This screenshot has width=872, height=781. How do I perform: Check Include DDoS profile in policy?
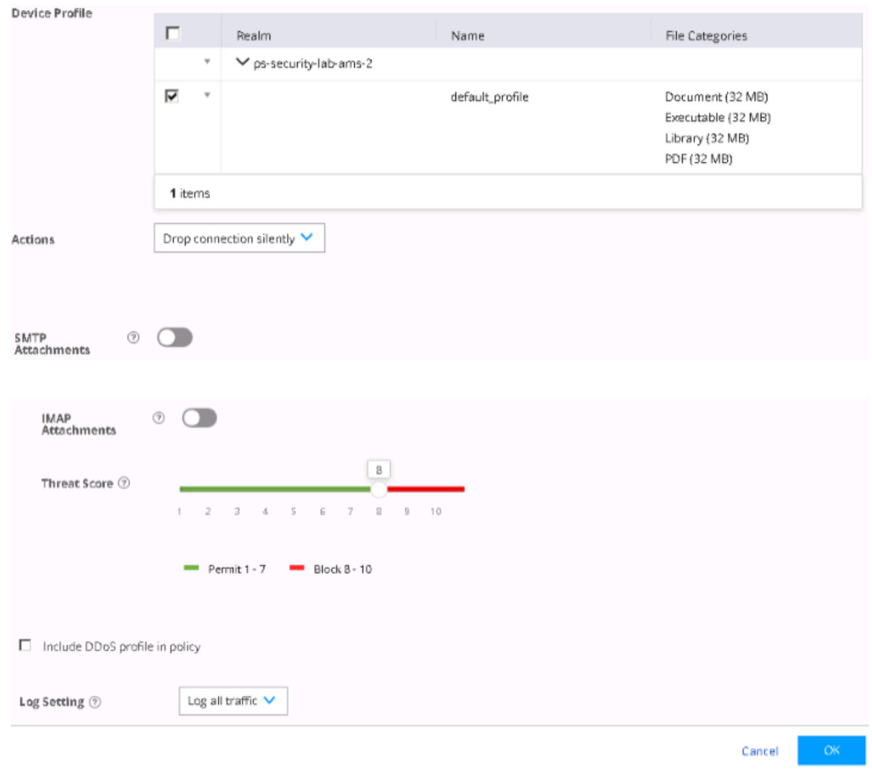tap(25, 645)
